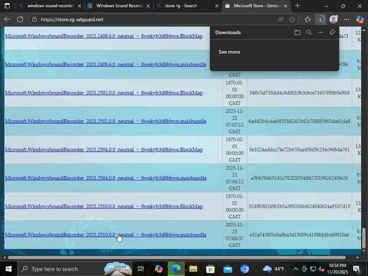Pin the Downloads panel
This screenshot has height=276, width=368.
point(332,32)
